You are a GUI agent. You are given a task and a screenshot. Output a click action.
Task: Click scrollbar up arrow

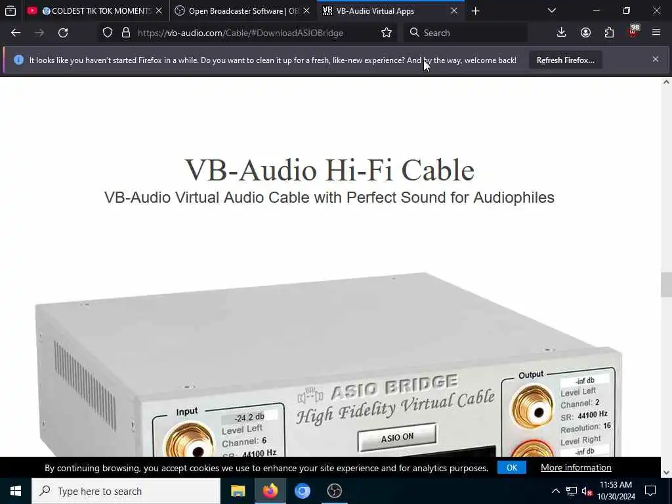pyautogui.click(x=666, y=82)
